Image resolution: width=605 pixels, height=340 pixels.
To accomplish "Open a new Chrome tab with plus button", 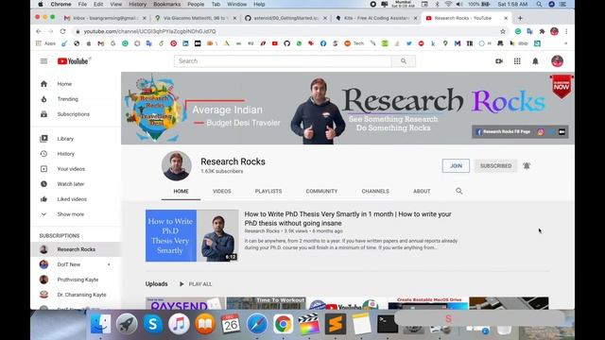I will pos(520,18).
